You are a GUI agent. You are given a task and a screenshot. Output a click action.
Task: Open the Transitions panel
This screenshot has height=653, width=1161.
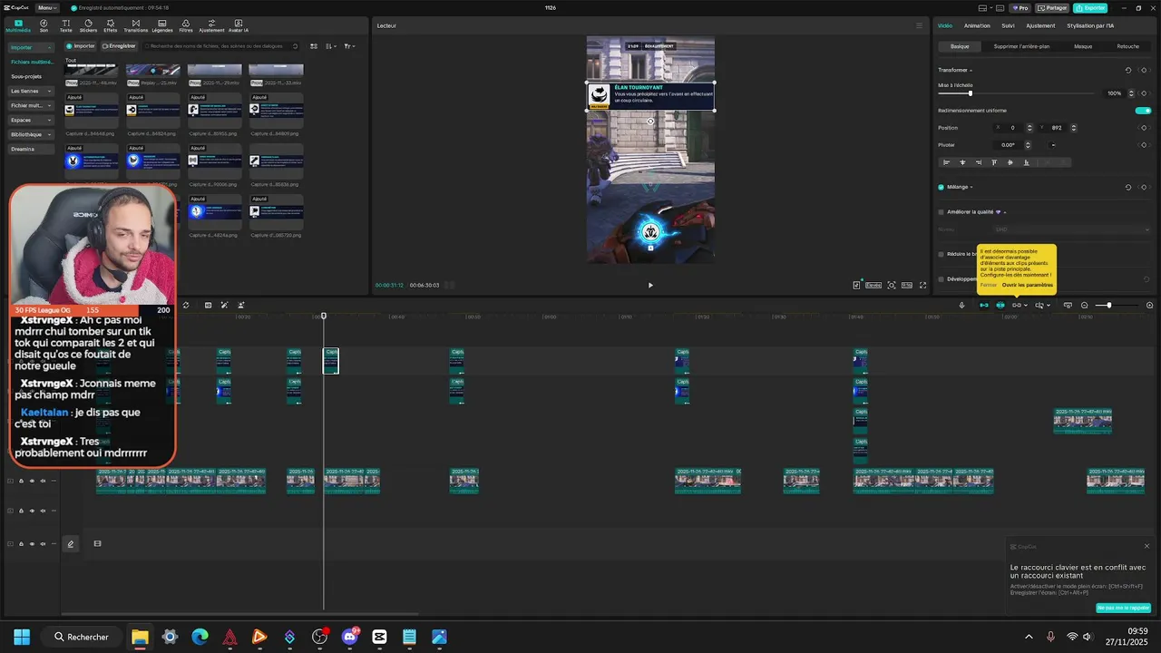tap(135, 25)
